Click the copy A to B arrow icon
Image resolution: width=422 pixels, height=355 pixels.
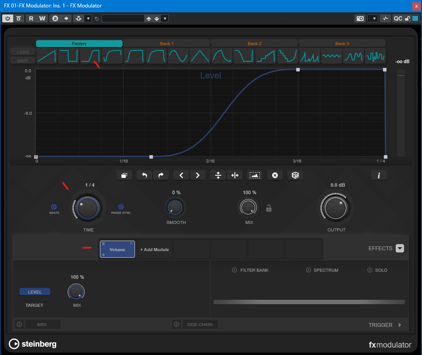point(66,18)
